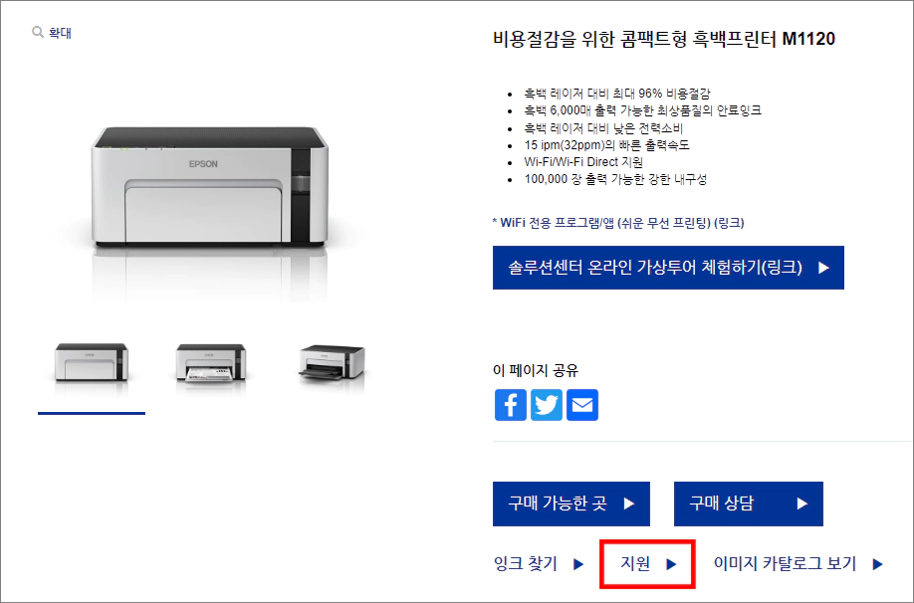Click arrow icon beside 지원

click(671, 564)
